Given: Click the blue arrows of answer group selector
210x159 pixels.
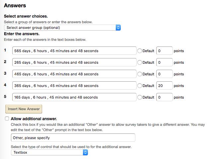Looking at the screenshot, I should (118, 28).
